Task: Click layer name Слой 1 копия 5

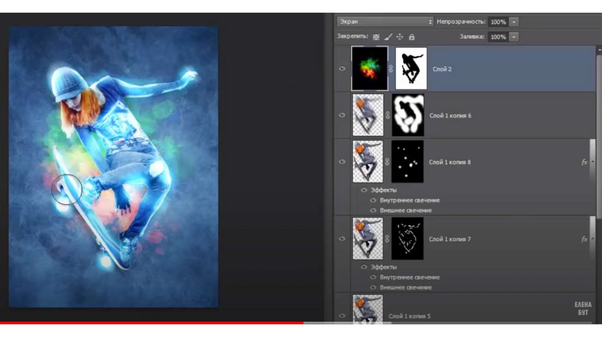Action: [x=410, y=316]
